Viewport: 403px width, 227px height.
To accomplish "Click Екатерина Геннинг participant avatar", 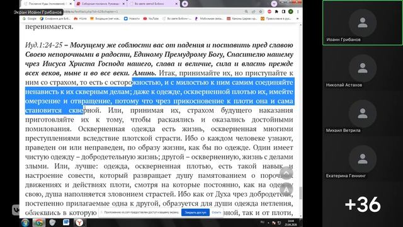I will 363,159.
